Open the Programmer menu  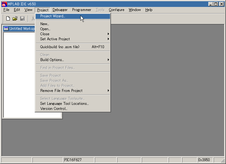(82, 10)
